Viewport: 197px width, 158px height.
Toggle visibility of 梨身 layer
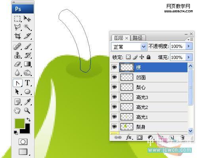click(x=114, y=127)
